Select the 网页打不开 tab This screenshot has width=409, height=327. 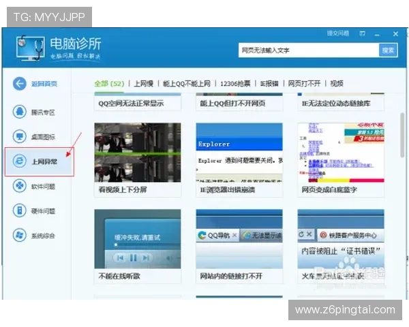tap(304, 83)
